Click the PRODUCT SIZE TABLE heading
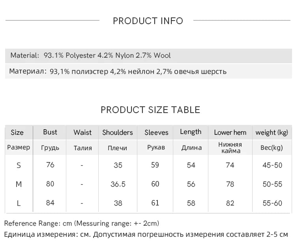This screenshot has width=296, height=249. click(x=150, y=110)
